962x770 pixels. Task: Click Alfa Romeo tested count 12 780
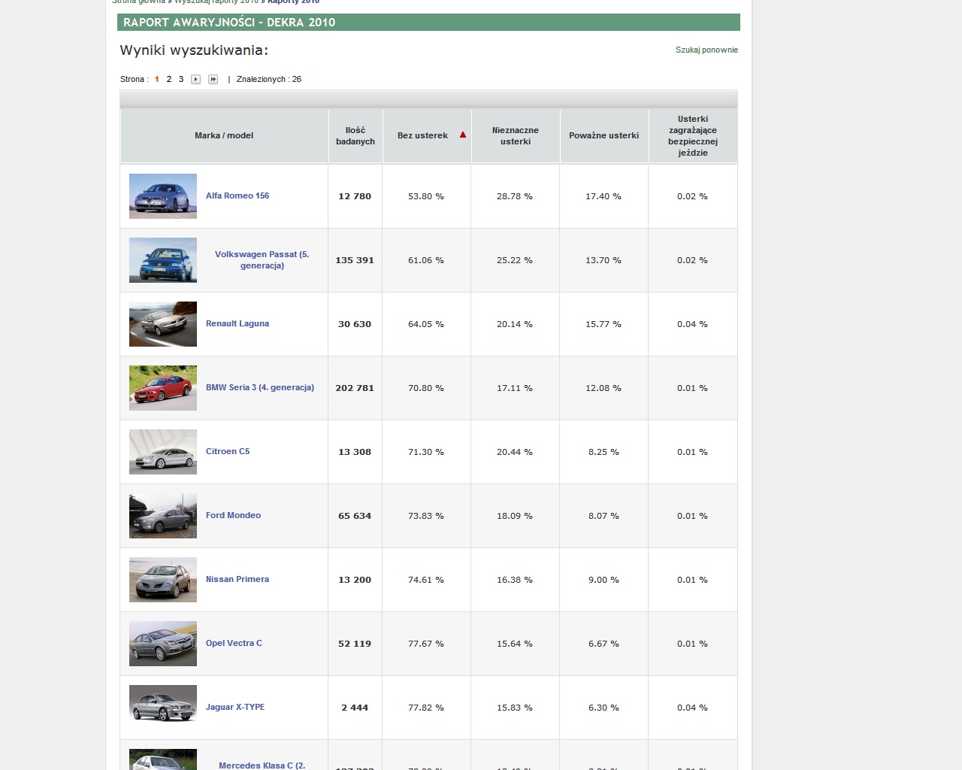pyautogui.click(x=355, y=196)
